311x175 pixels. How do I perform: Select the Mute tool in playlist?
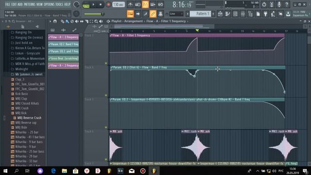pyautogui.click(x=77, y=21)
